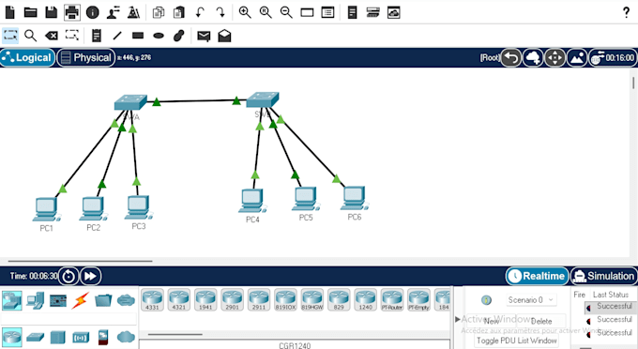638x349 pixels.
Task: Pick the 819HGW router model
Action: (x=312, y=300)
